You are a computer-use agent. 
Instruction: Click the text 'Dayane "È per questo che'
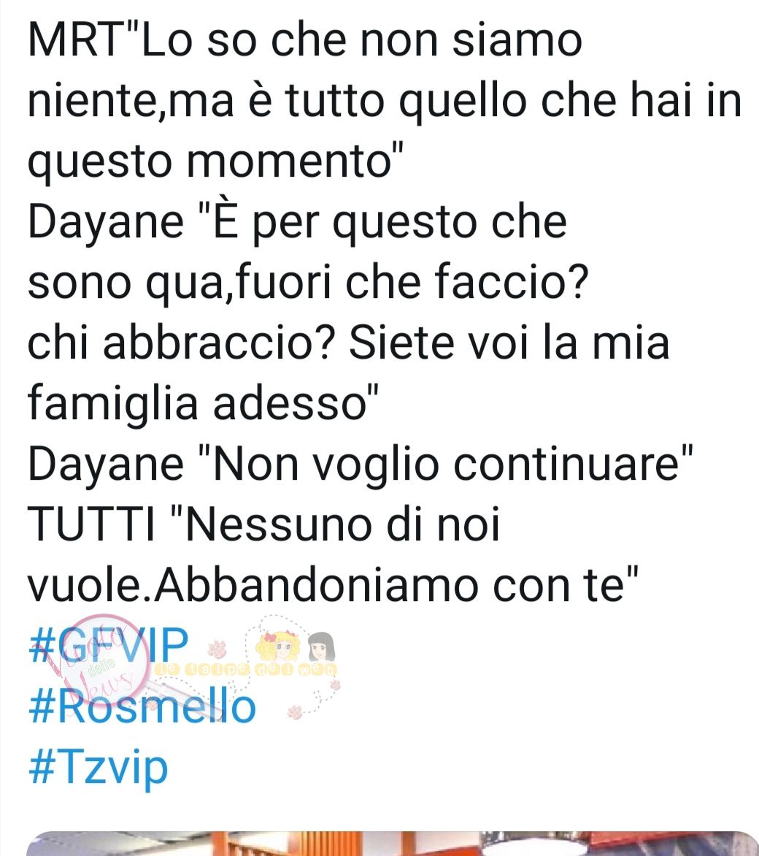297,222
